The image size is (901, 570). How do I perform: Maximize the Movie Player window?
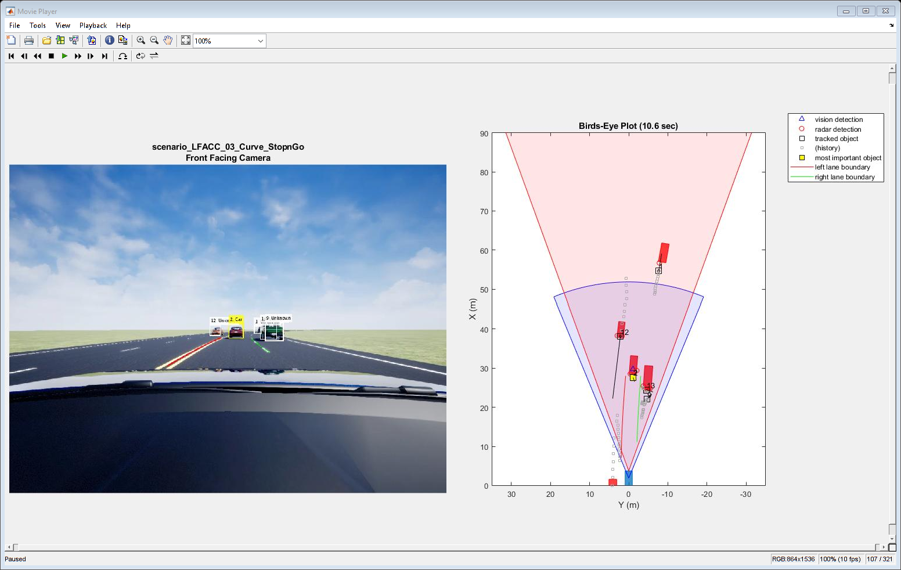point(866,10)
